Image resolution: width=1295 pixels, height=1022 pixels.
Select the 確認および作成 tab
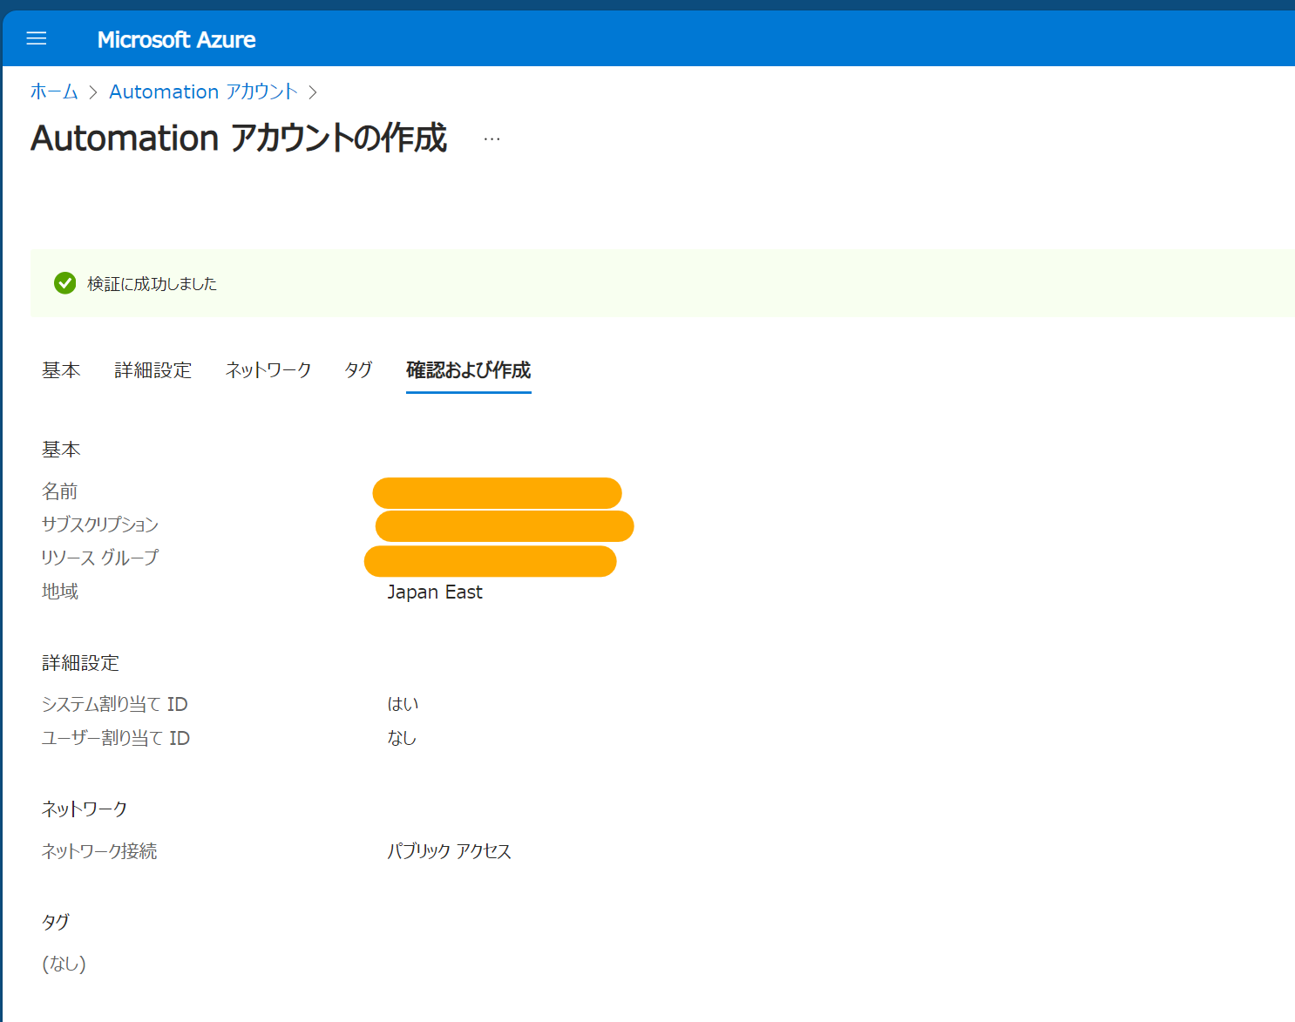click(x=469, y=370)
